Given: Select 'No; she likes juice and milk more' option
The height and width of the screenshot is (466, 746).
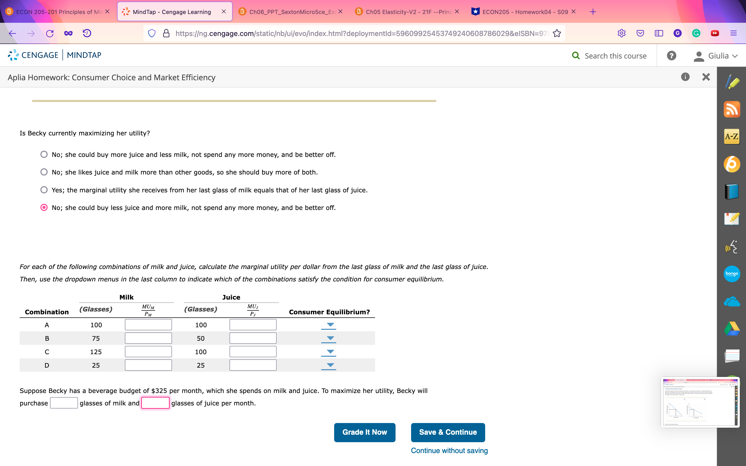Looking at the screenshot, I should (44, 172).
